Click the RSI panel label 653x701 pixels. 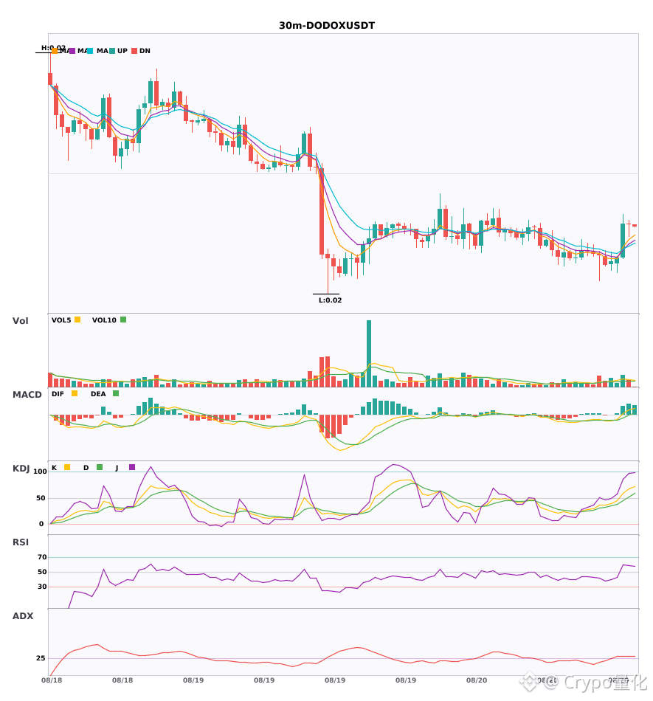coord(21,542)
